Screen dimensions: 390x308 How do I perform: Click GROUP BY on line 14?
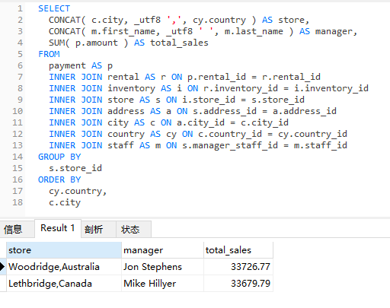59,157
